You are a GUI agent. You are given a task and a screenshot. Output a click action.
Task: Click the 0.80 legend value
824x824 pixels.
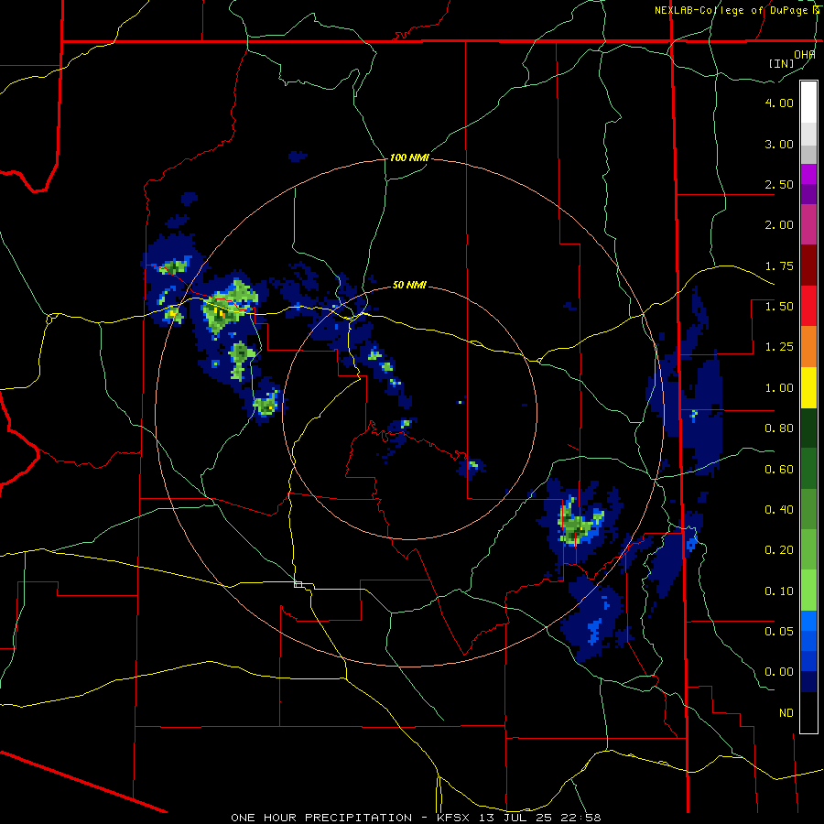pos(779,428)
